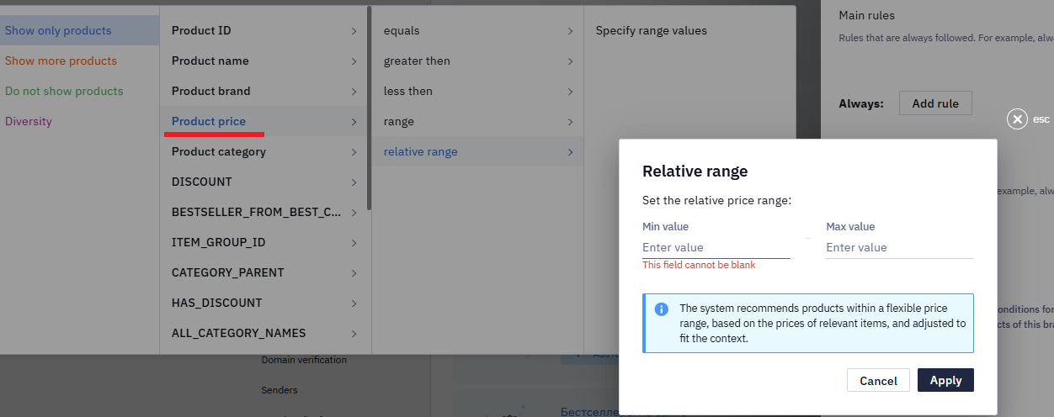Choose ALL_CATEGORY_NAMES attribute
This screenshot has width=1054, height=417.
[263, 333]
